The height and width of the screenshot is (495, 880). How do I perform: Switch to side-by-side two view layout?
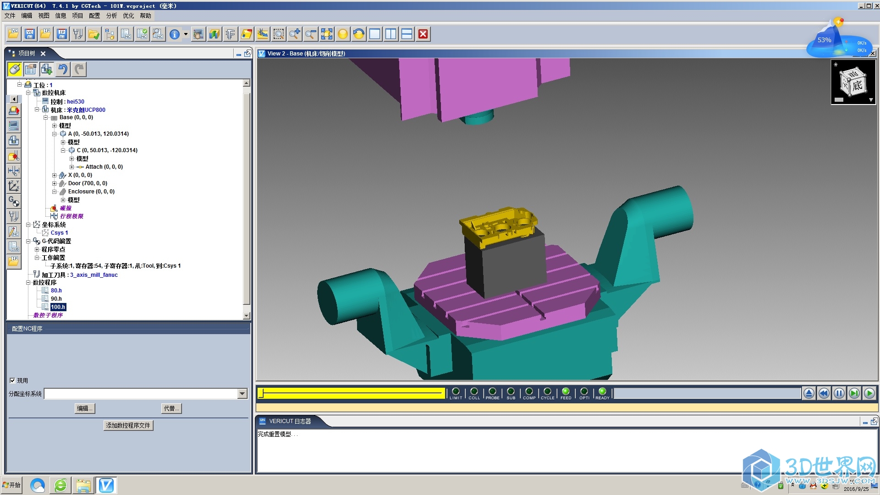tap(391, 34)
